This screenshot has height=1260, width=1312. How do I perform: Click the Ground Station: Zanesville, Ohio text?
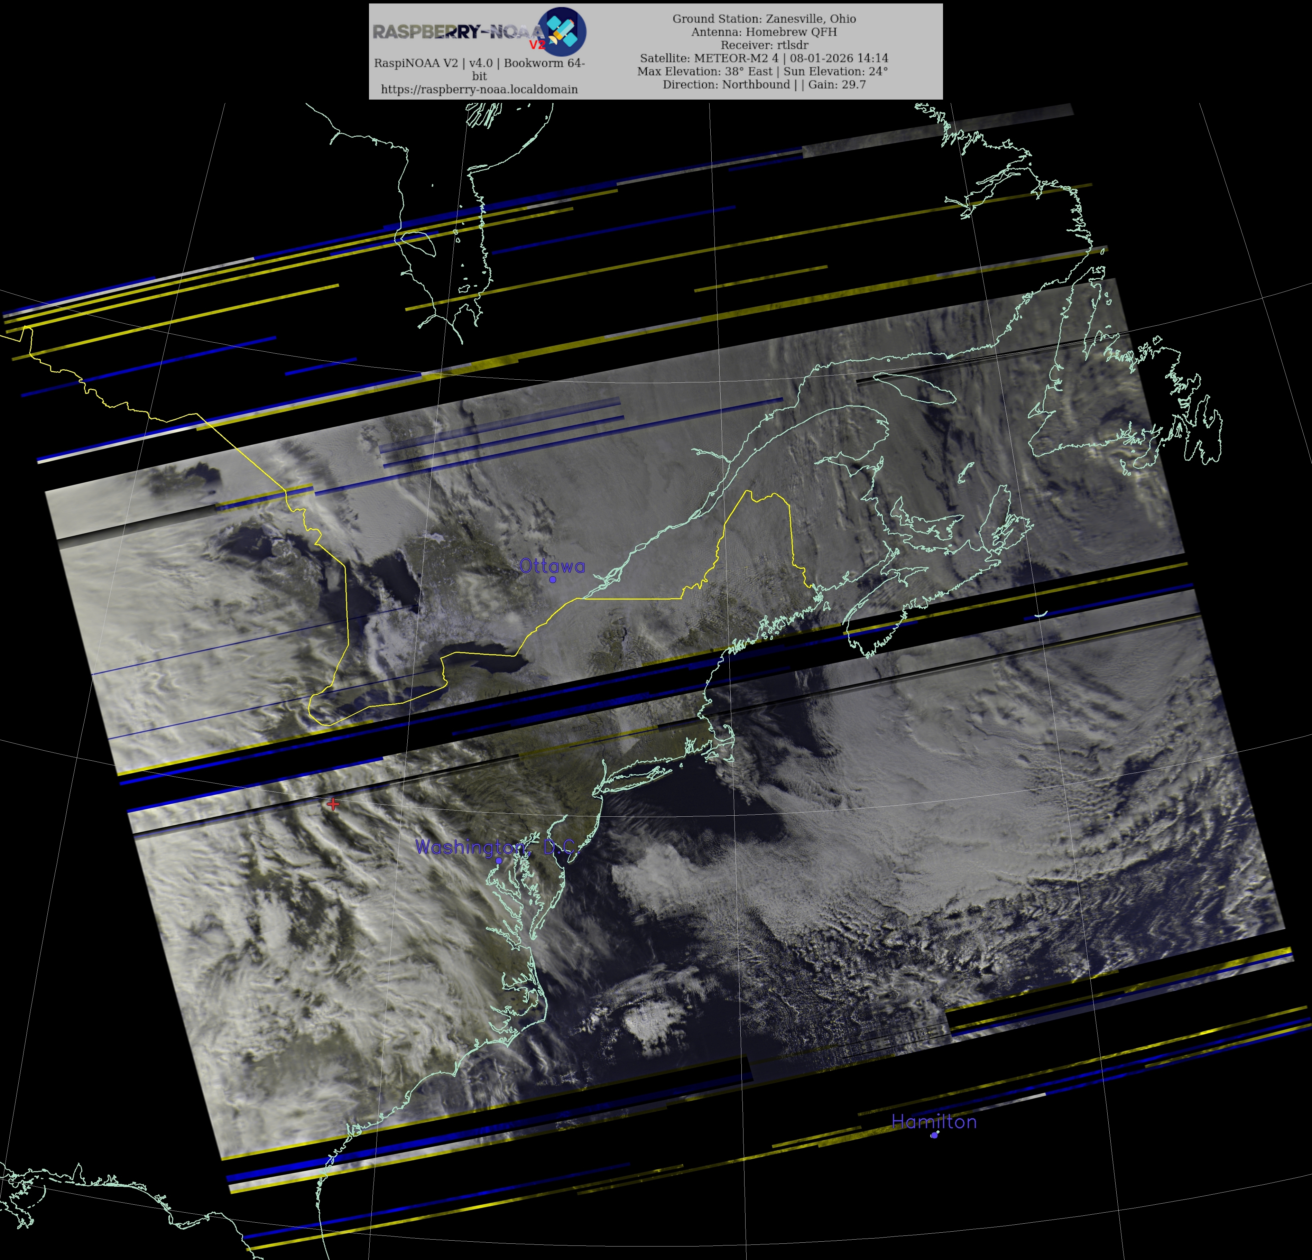point(764,19)
